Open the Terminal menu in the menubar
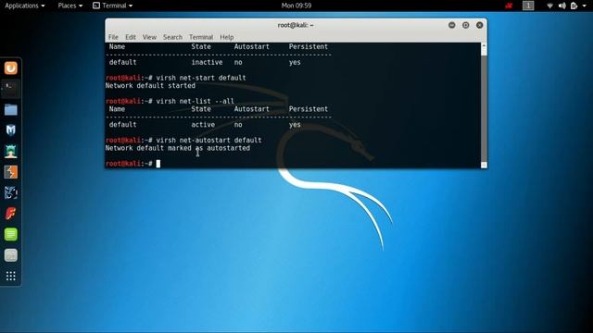 (201, 37)
